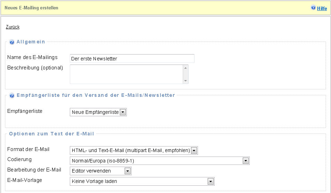Open the Neue Empfängerliste dropdown
Image resolution: width=331 pixels, height=193 pixels.
coord(98,112)
